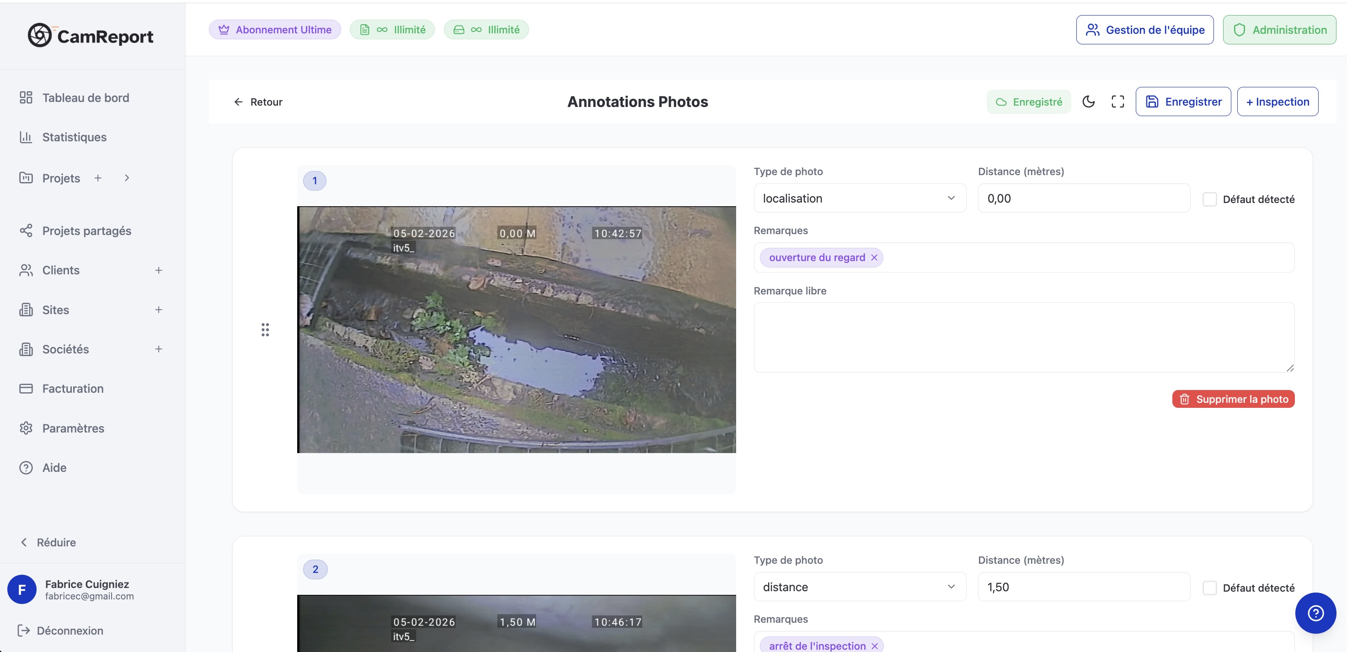The width and height of the screenshot is (1347, 652).
Task: Open the 'localisation' photo type dropdown
Action: click(x=860, y=198)
